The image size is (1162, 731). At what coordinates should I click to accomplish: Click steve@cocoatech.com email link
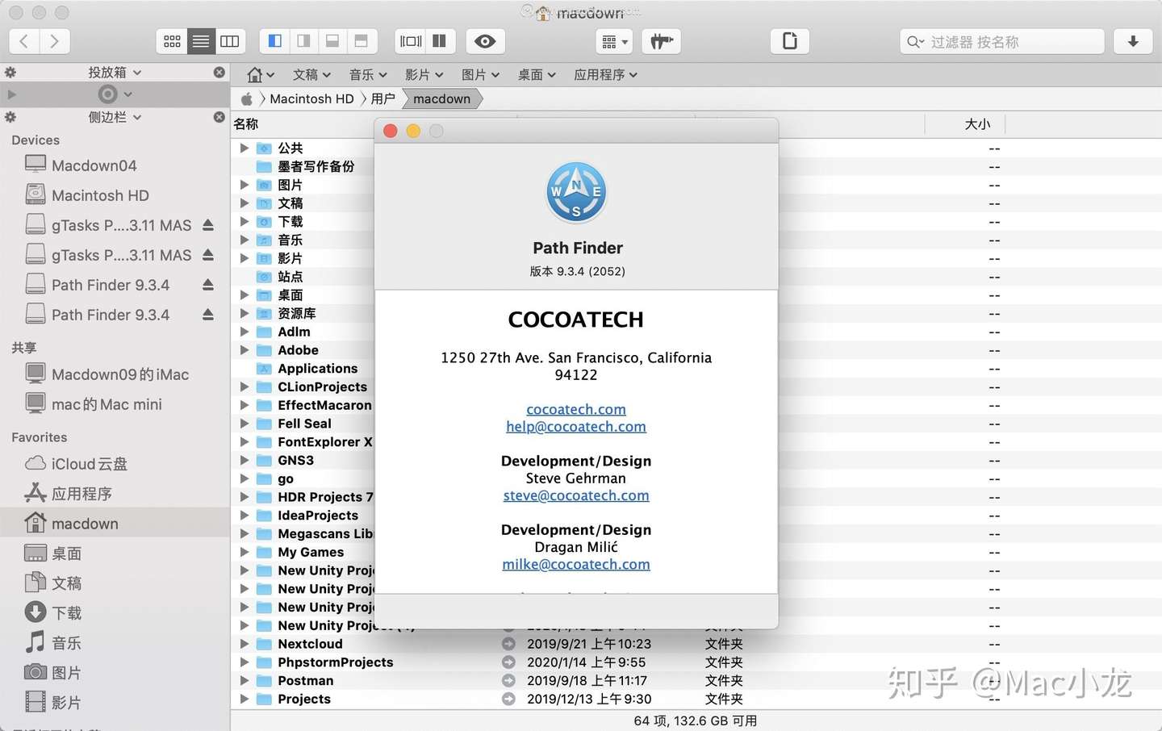[x=576, y=496]
